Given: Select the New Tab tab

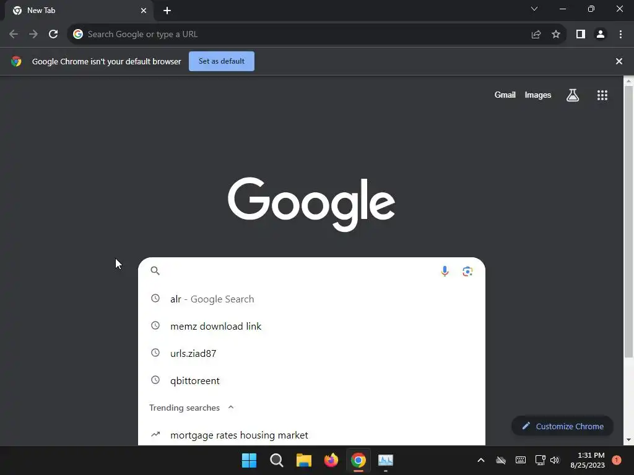Looking at the screenshot, I should pos(79,11).
